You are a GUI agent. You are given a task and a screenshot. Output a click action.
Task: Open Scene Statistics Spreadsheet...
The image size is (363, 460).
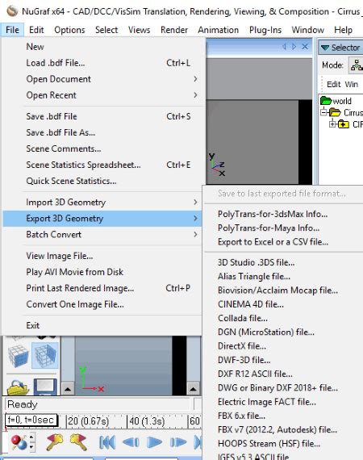[102, 165]
